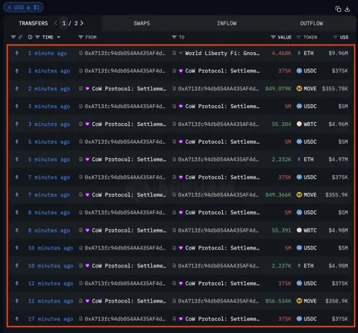Screen dimensions: 358x333
Task: Select the $4.96M USD amount
Action: point(339,124)
